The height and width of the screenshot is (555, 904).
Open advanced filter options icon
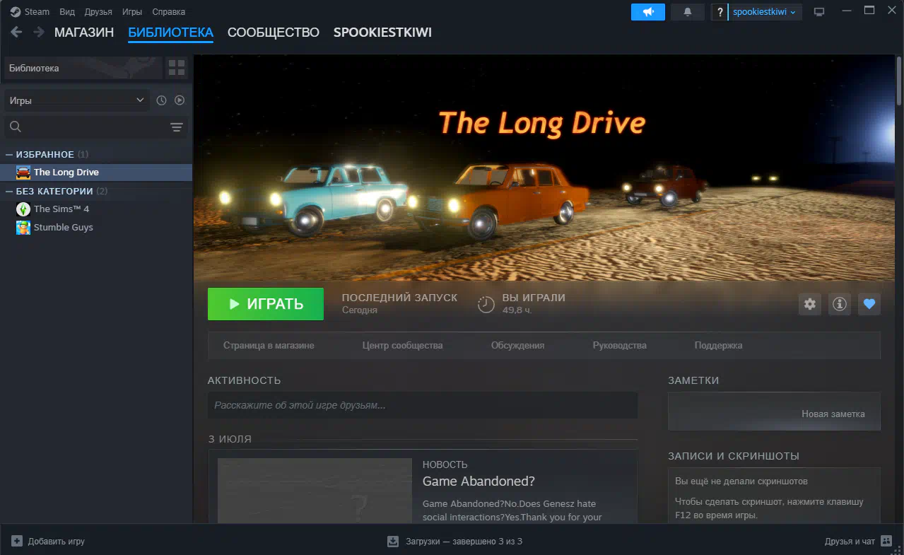pyautogui.click(x=177, y=127)
